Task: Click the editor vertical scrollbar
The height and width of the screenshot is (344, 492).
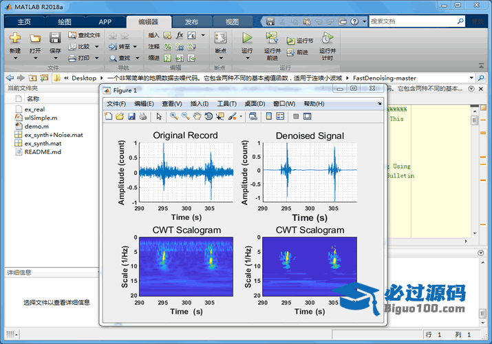Action: click(x=475, y=171)
